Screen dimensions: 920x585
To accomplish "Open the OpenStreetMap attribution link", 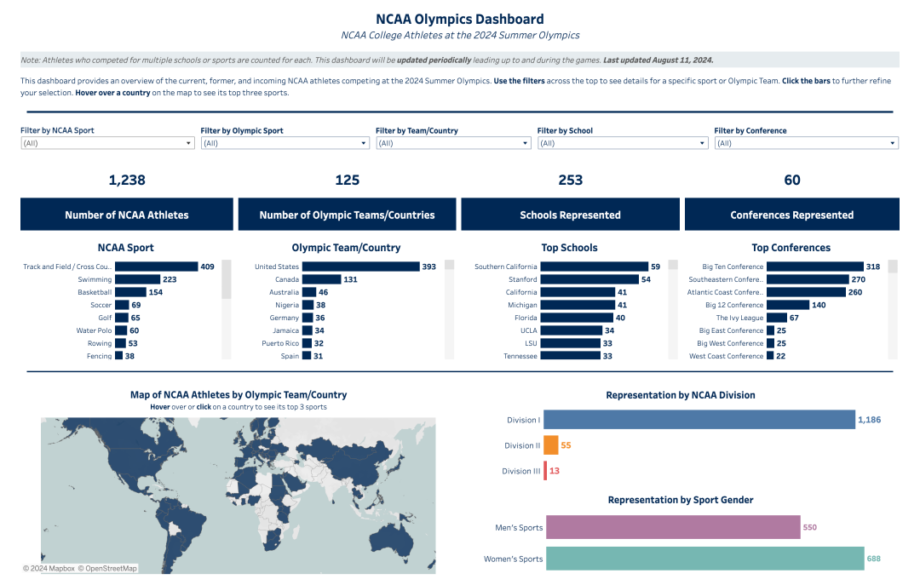I will coord(107,569).
